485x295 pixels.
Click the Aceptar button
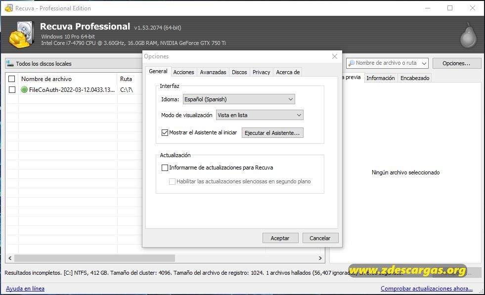point(280,238)
